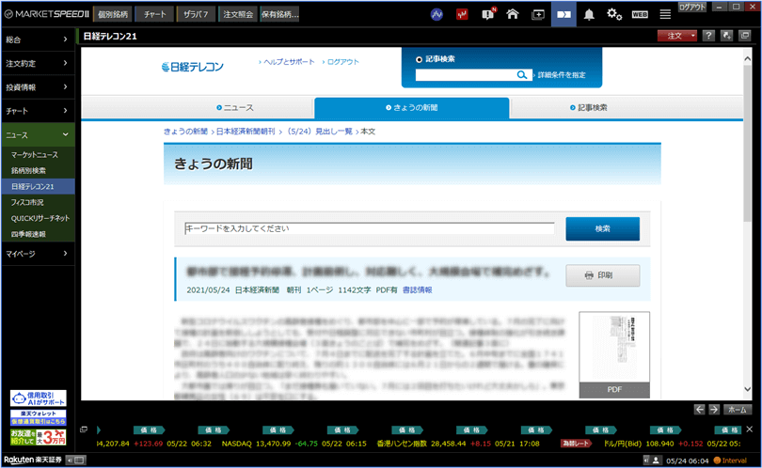
Task: Open the blue chart analysis icon
Action: 437,14
